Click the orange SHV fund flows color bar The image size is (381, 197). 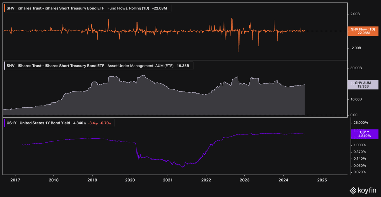click(4, 8)
